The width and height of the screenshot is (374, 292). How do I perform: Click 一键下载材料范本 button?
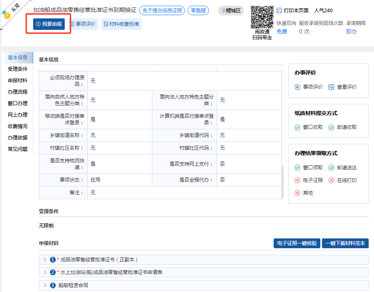coord(345,243)
